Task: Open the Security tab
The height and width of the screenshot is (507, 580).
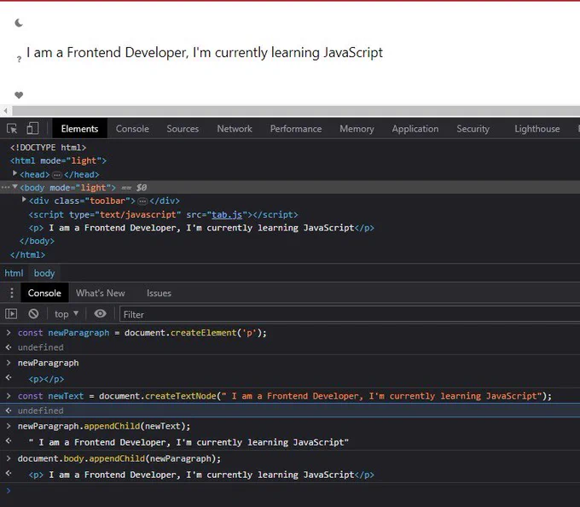Action: [473, 129]
